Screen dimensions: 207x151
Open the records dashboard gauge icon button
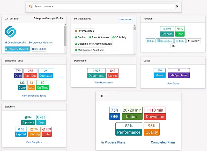point(173,46)
